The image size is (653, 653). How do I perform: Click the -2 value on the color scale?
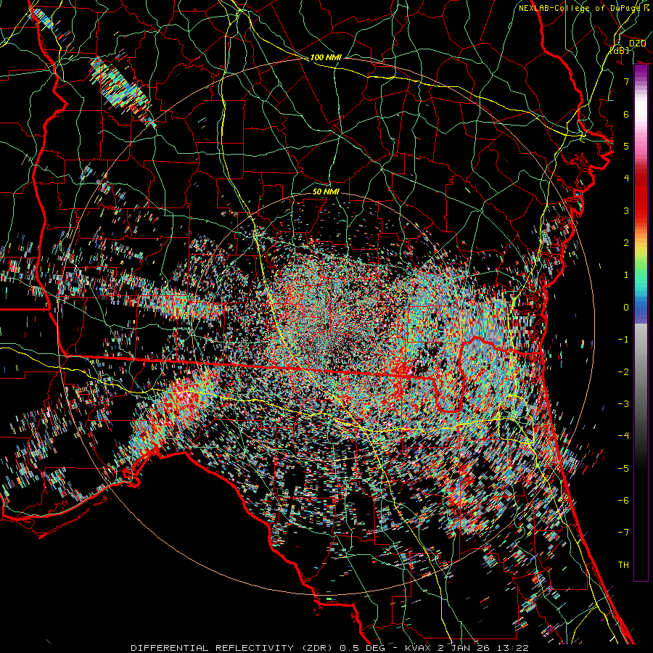click(623, 371)
